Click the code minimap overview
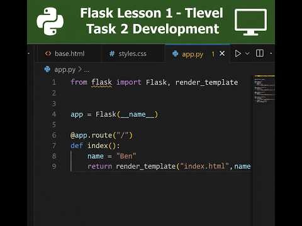This screenshot has height=226, width=302. tap(264, 89)
